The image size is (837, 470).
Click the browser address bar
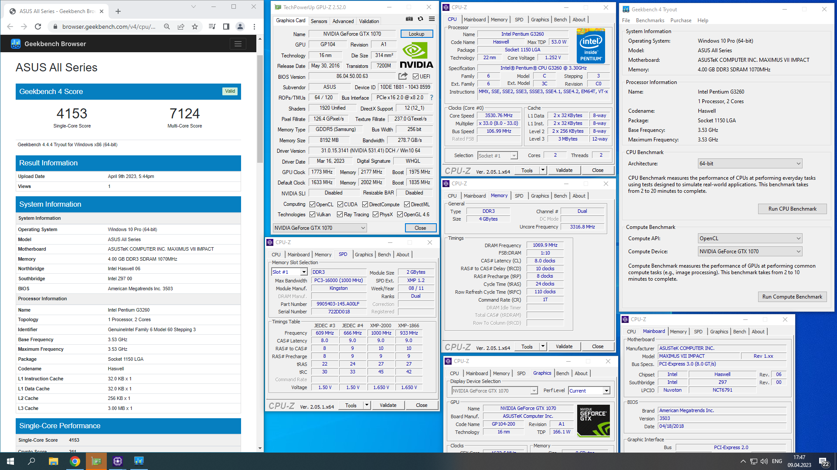[x=109, y=27]
